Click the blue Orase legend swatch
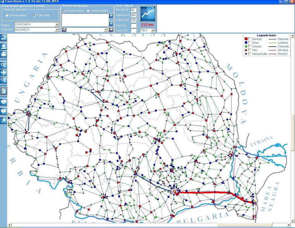 [246, 43]
